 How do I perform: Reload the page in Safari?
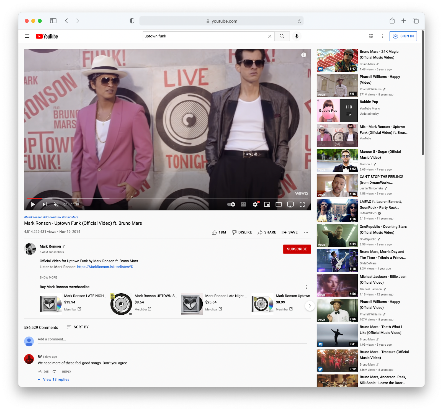[299, 21]
